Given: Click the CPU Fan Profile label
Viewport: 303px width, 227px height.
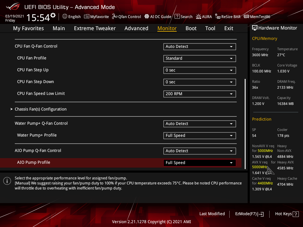Looking at the screenshot, I should (x=32, y=58).
